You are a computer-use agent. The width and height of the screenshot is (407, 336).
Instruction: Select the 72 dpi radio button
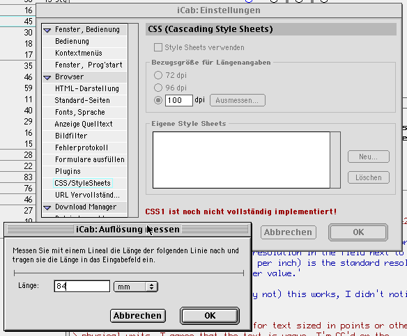[158, 75]
